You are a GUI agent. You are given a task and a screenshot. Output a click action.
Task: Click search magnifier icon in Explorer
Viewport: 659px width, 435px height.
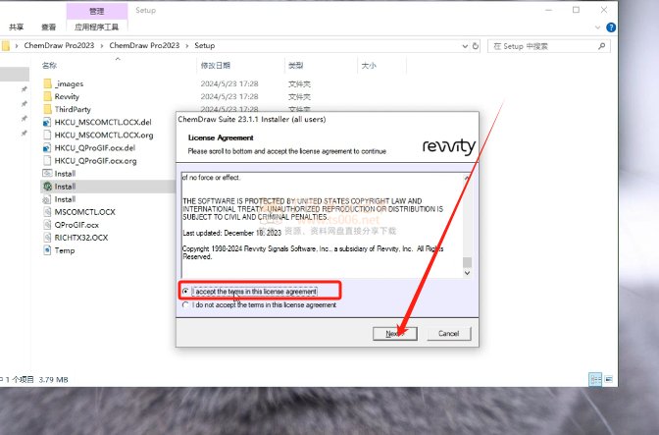[601, 46]
